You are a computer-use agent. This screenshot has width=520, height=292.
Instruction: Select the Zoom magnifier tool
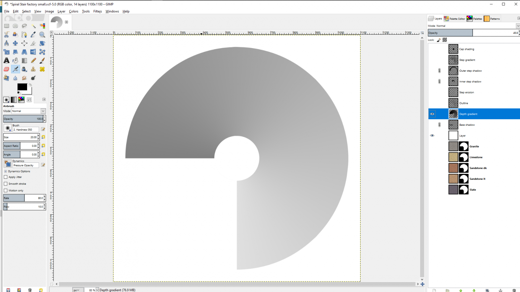point(42,34)
